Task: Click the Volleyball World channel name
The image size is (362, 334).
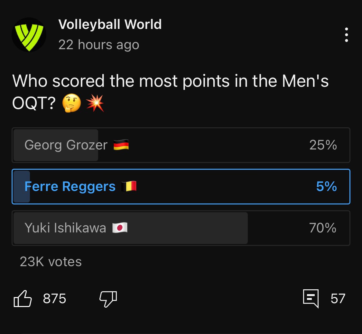Action: click(110, 24)
